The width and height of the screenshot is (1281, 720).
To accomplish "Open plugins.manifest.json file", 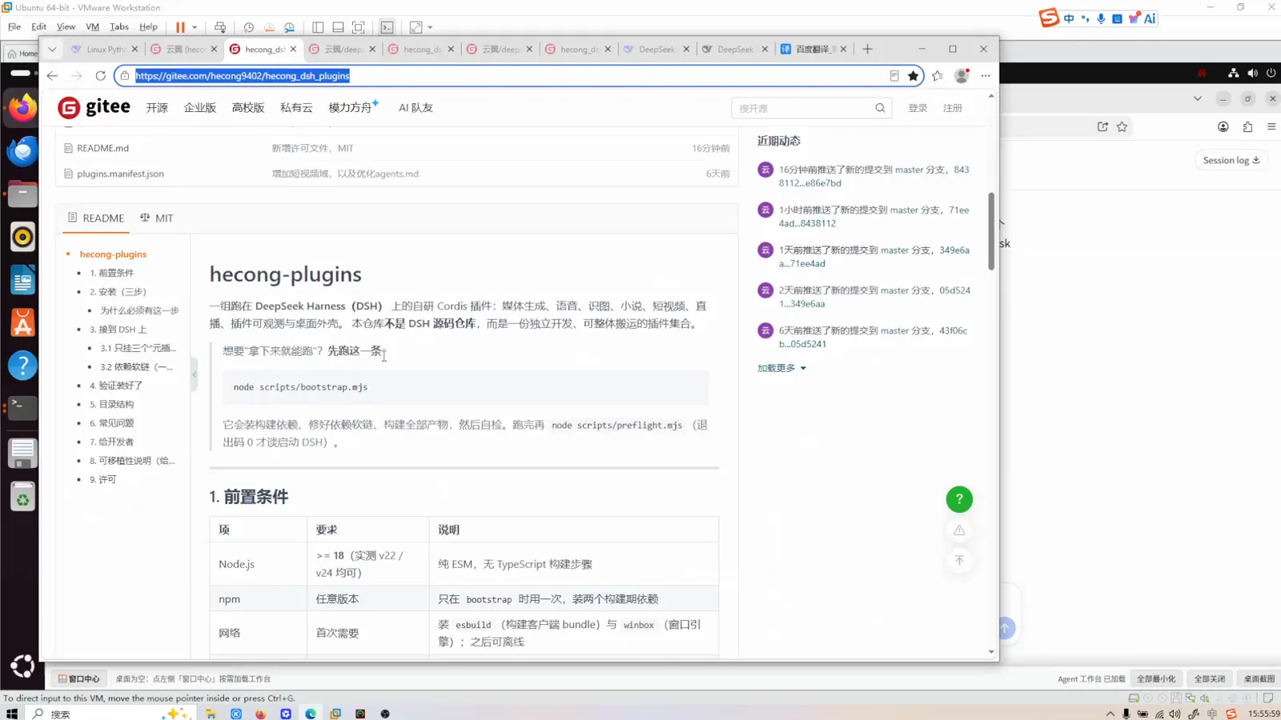I will point(120,174).
